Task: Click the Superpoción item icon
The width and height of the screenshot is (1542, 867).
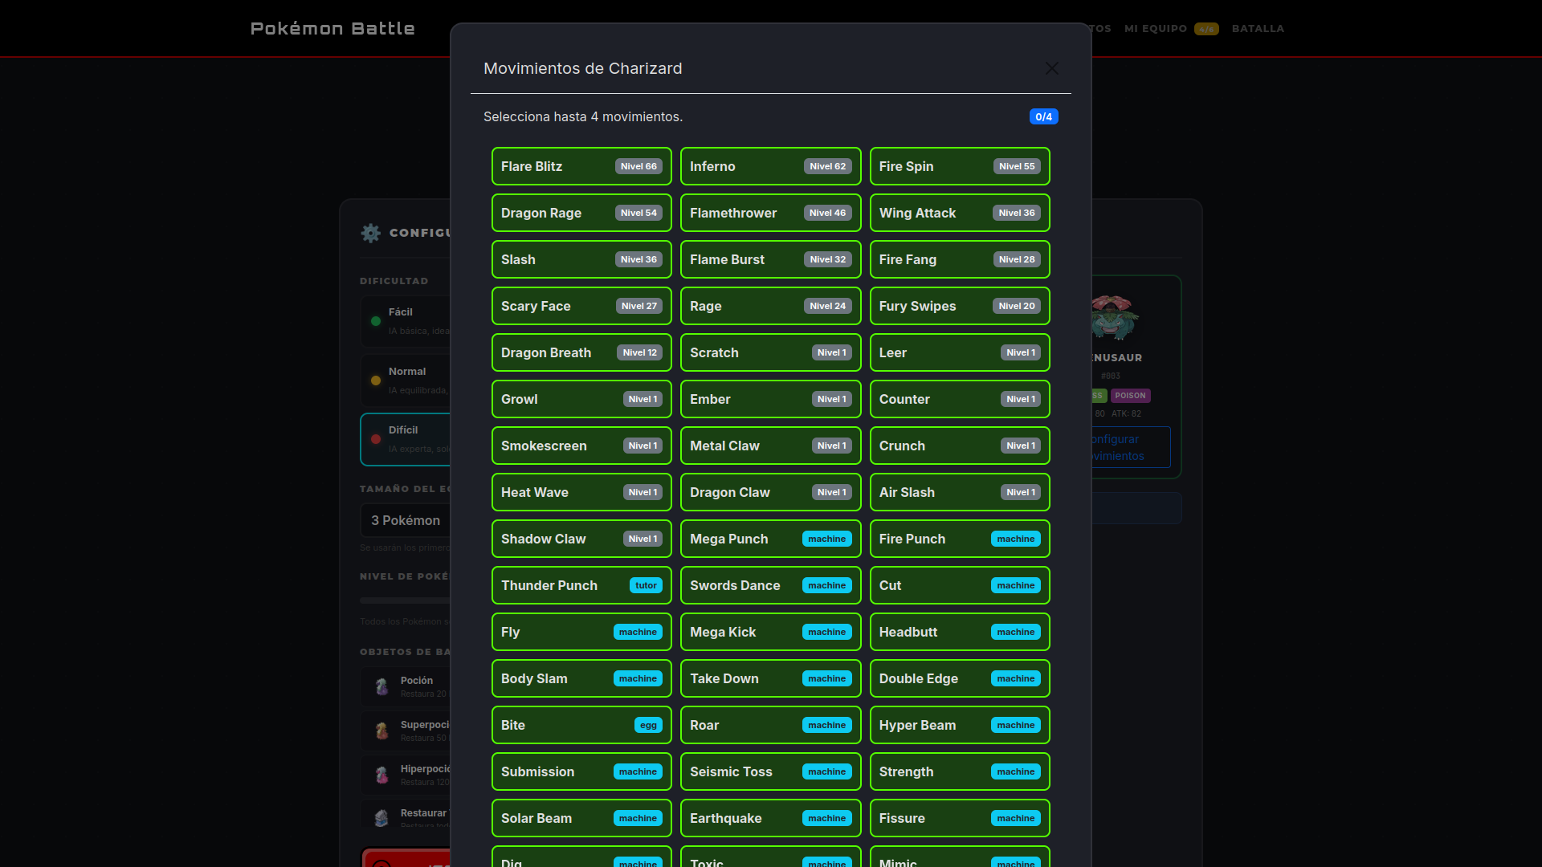Action: [x=381, y=731]
